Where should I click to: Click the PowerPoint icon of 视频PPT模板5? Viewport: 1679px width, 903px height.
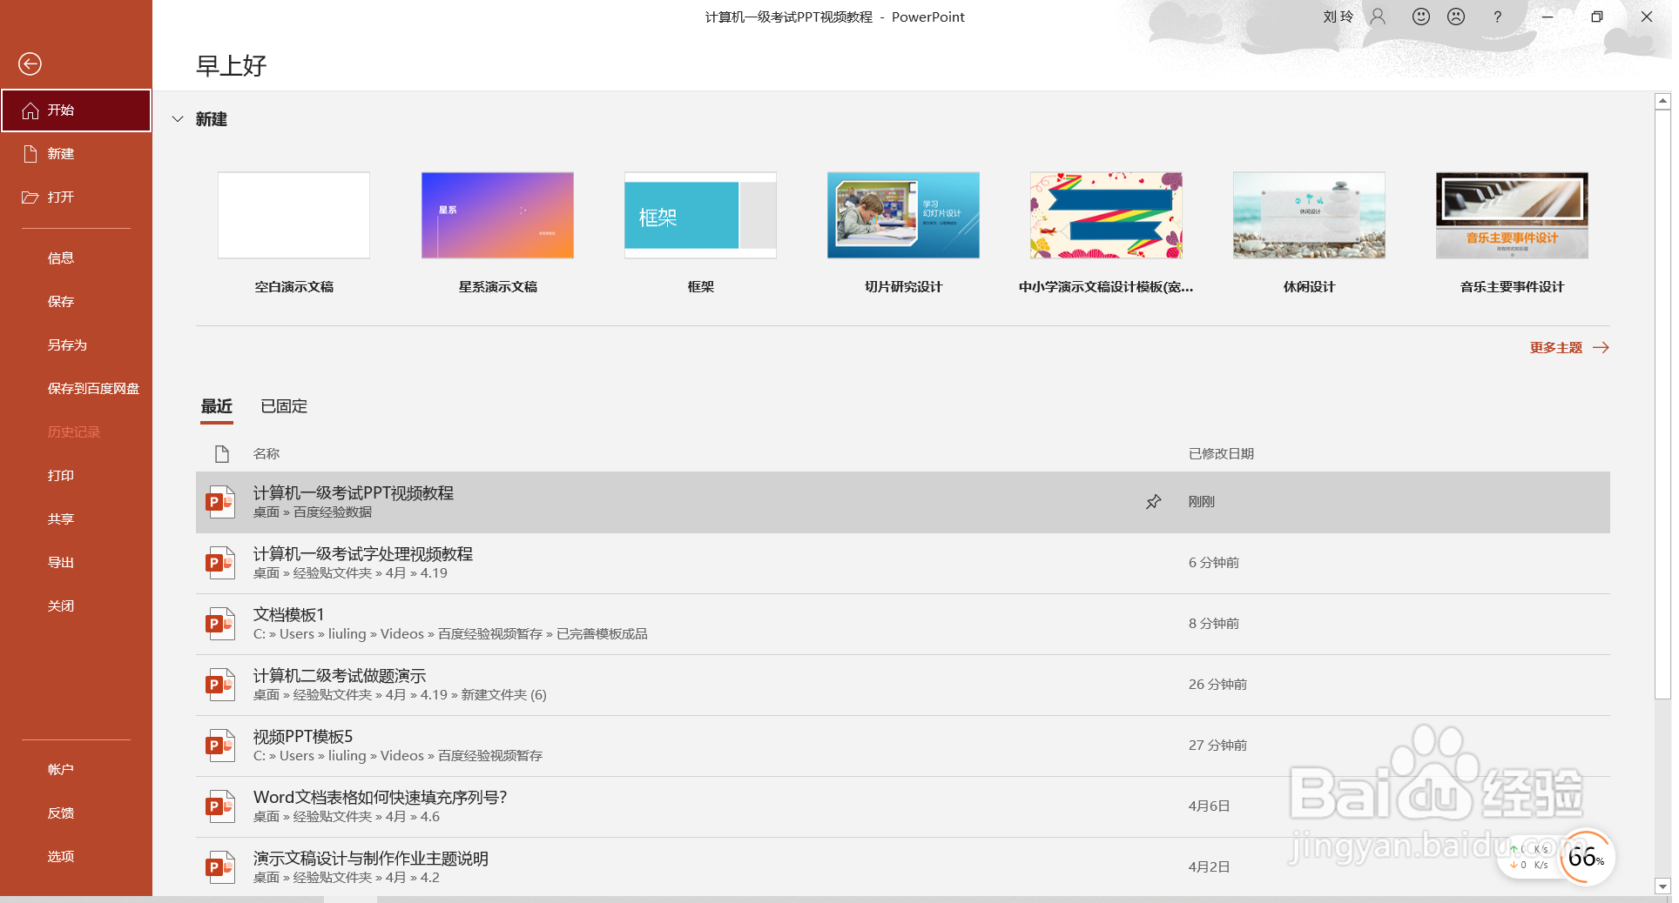tap(219, 746)
